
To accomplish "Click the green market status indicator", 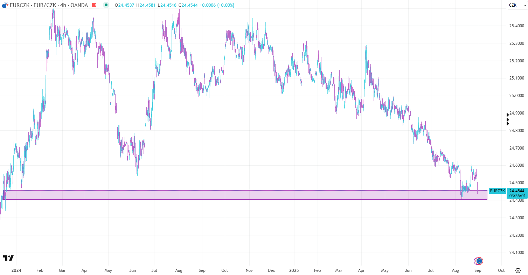I will pos(106,5).
